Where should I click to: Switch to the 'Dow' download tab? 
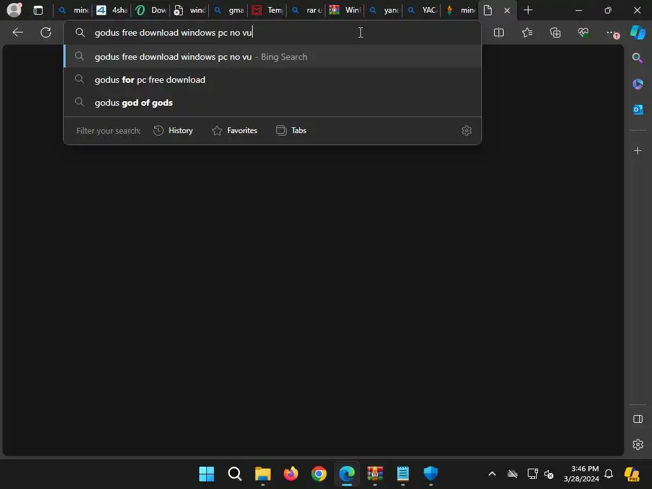150,10
